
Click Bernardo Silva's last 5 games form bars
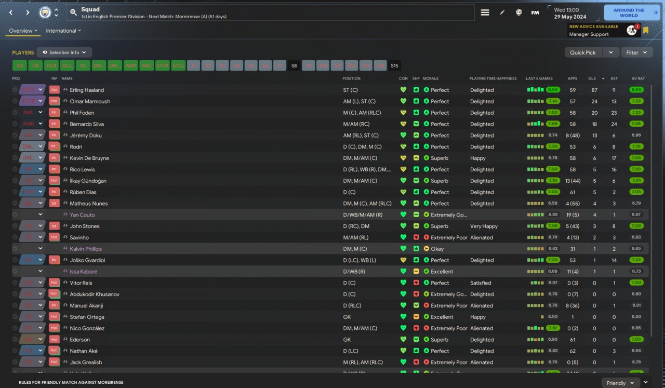point(535,124)
